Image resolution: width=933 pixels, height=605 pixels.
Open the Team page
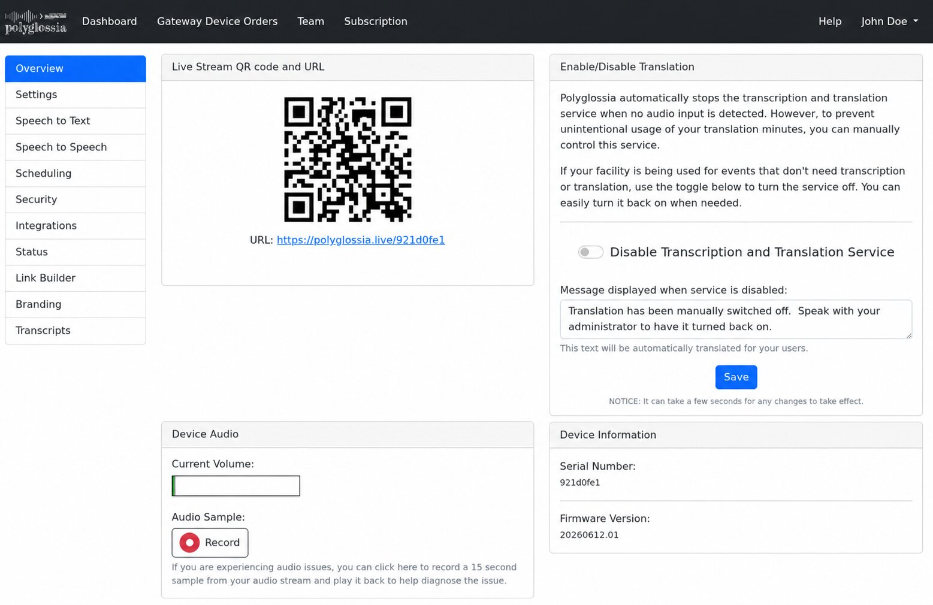(310, 21)
